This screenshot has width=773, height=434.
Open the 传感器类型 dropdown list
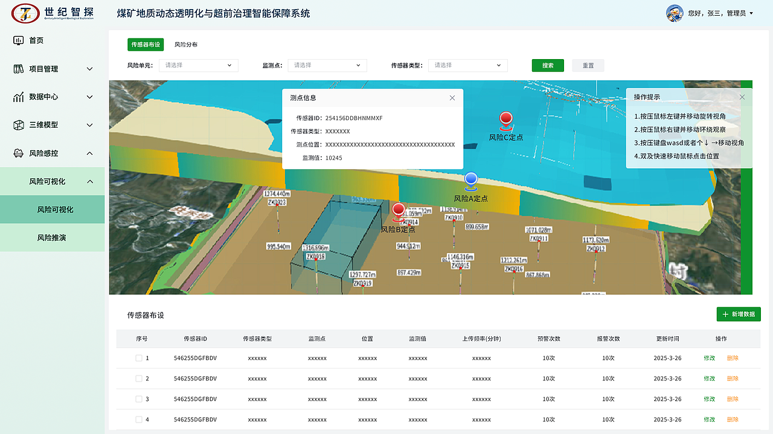tap(467, 65)
